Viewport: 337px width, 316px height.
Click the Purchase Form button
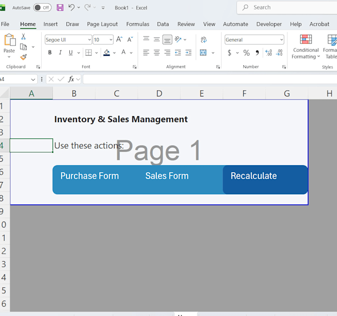[x=90, y=176]
